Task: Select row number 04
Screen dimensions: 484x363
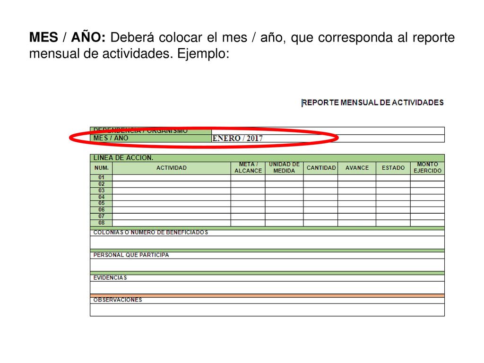Action: [x=102, y=197]
